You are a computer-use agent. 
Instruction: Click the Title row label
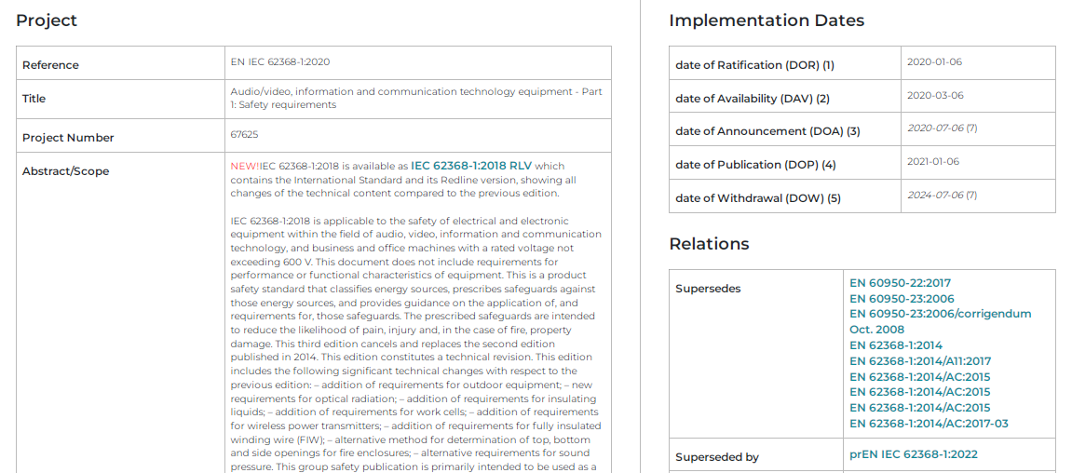click(x=34, y=99)
